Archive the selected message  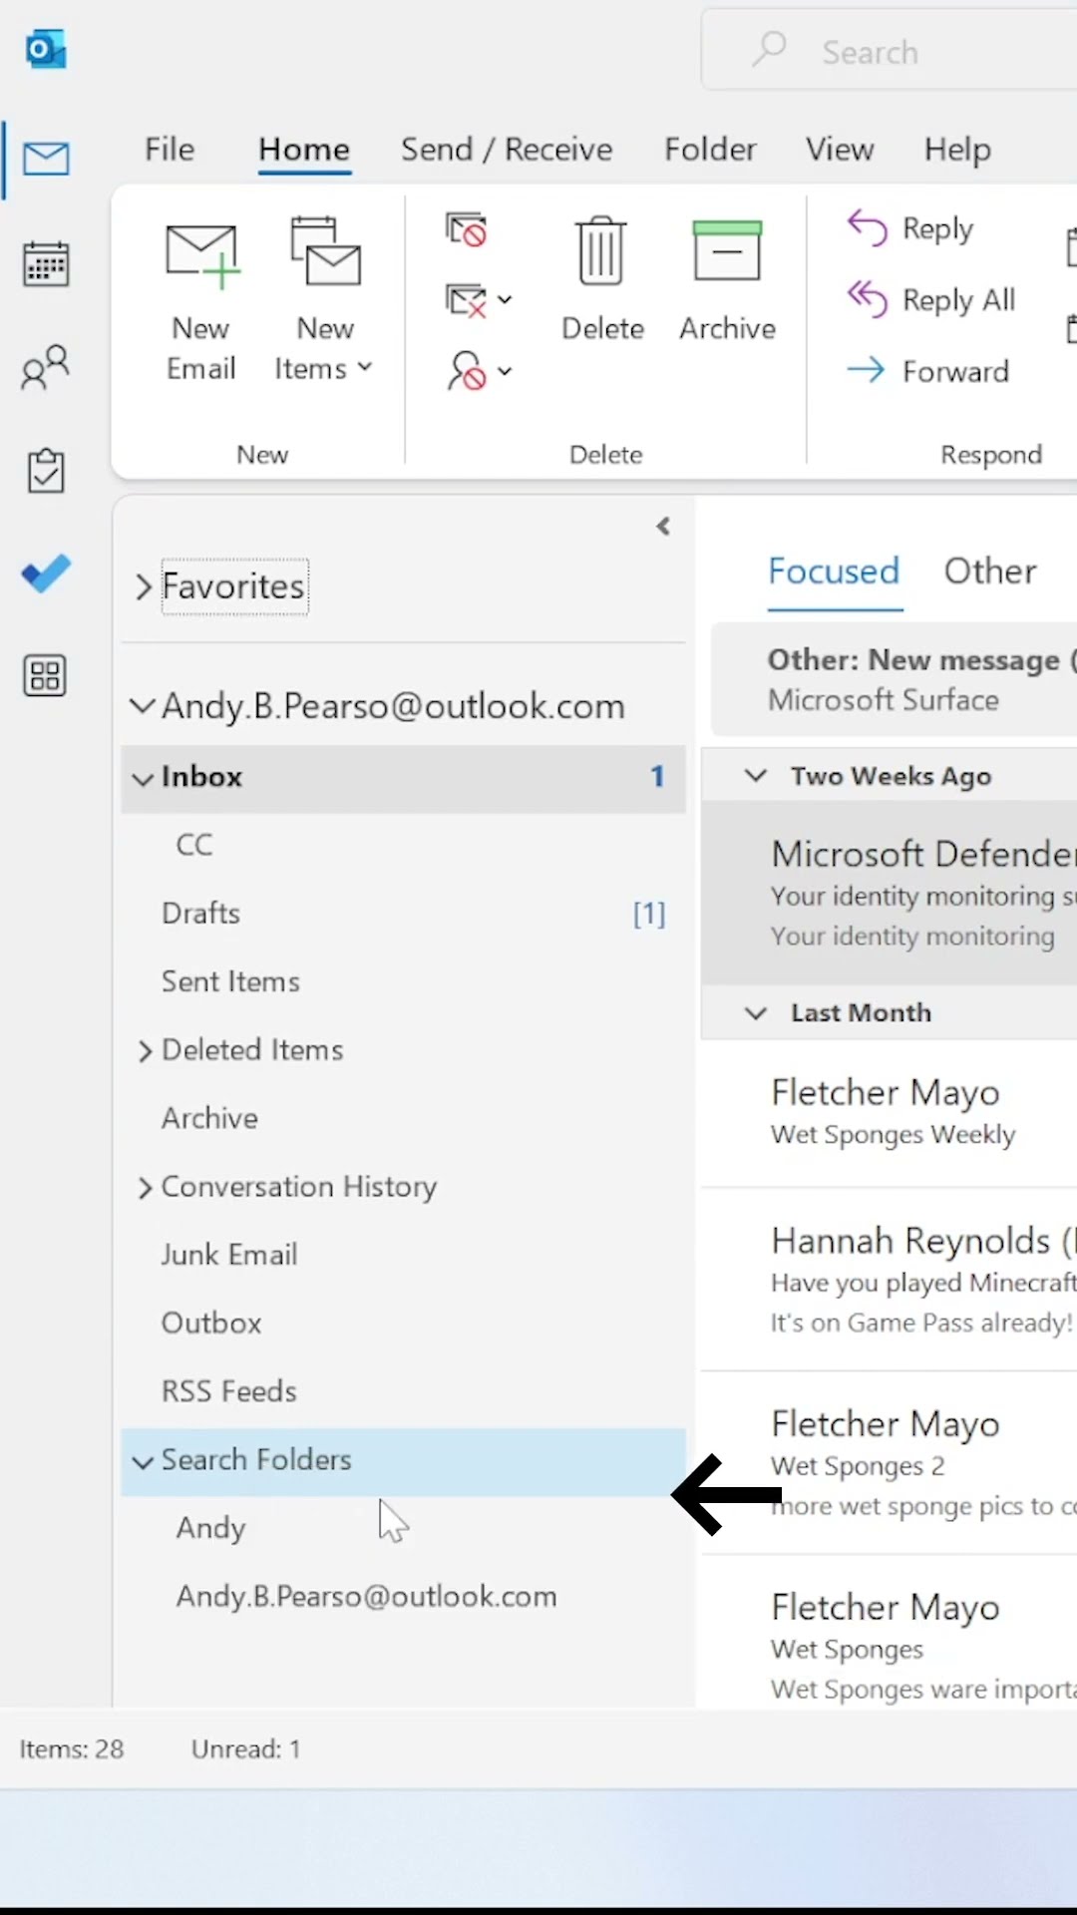coord(727,280)
